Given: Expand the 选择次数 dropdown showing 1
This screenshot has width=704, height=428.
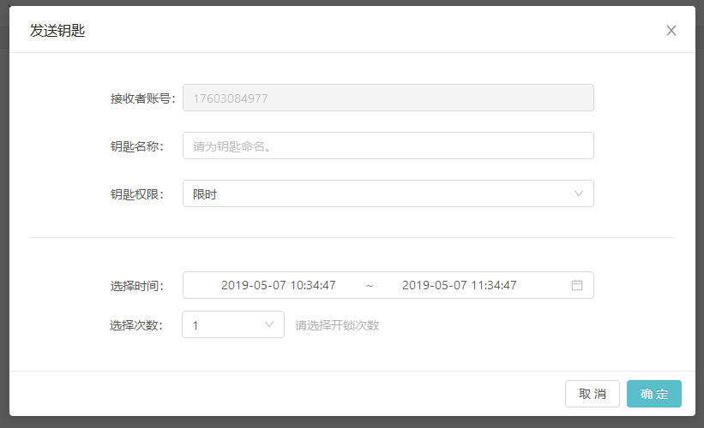Looking at the screenshot, I should pyautogui.click(x=232, y=324).
